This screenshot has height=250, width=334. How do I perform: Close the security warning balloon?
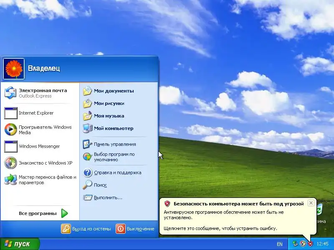[x=311, y=203]
